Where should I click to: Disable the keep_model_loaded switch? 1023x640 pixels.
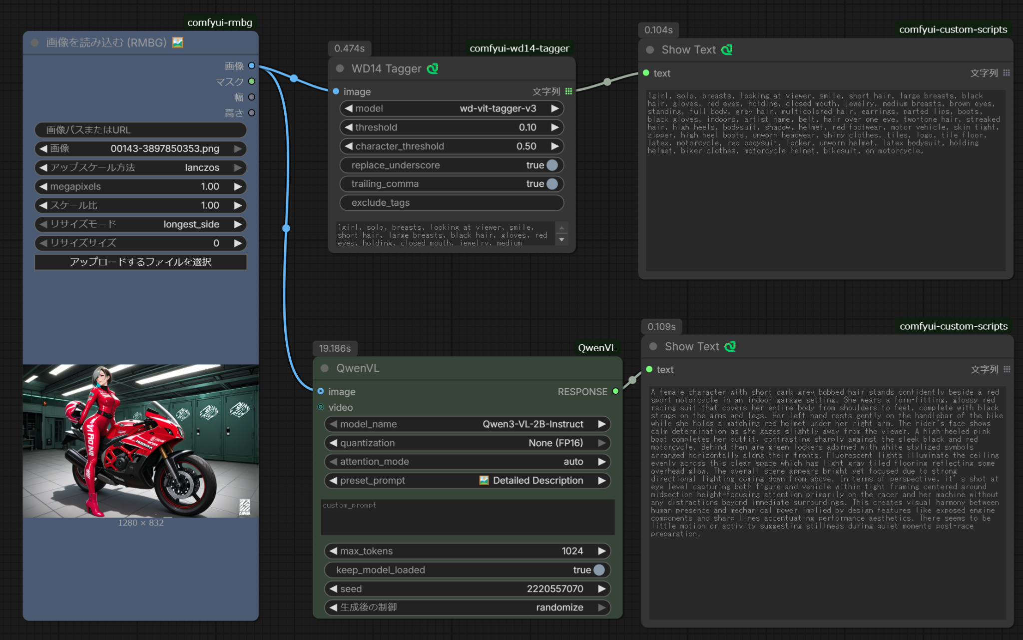click(x=599, y=570)
